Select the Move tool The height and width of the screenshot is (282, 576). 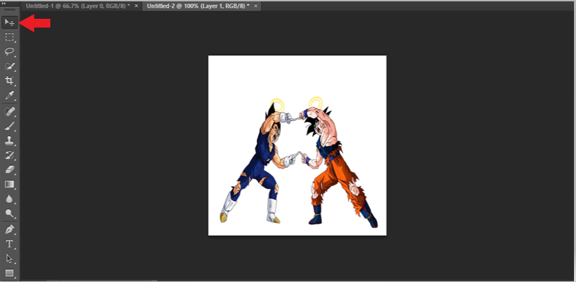click(9, 23)
